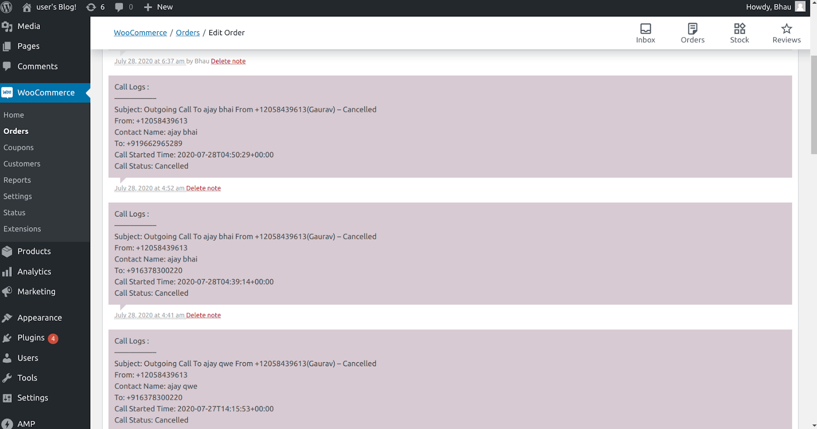
Task: Click the July 28, 2020 at 6:37 am timestamp
Action: [149, 61]
